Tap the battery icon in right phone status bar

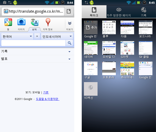click(139, 2)
